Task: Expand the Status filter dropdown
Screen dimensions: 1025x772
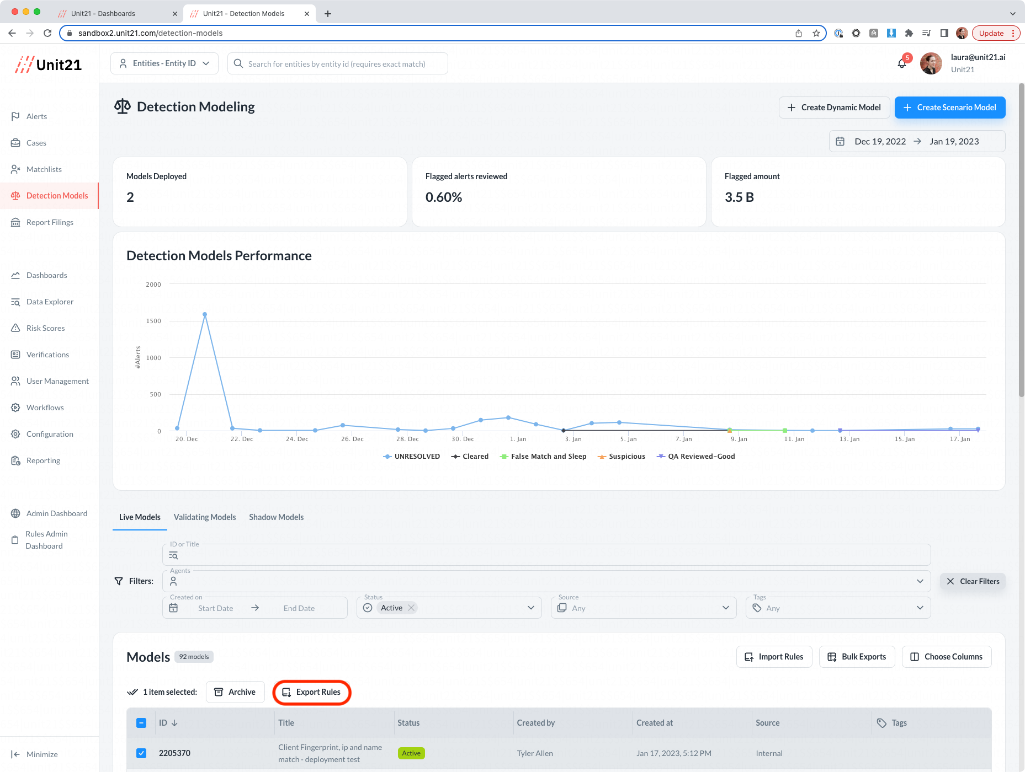Action: (x=531, y=608)
